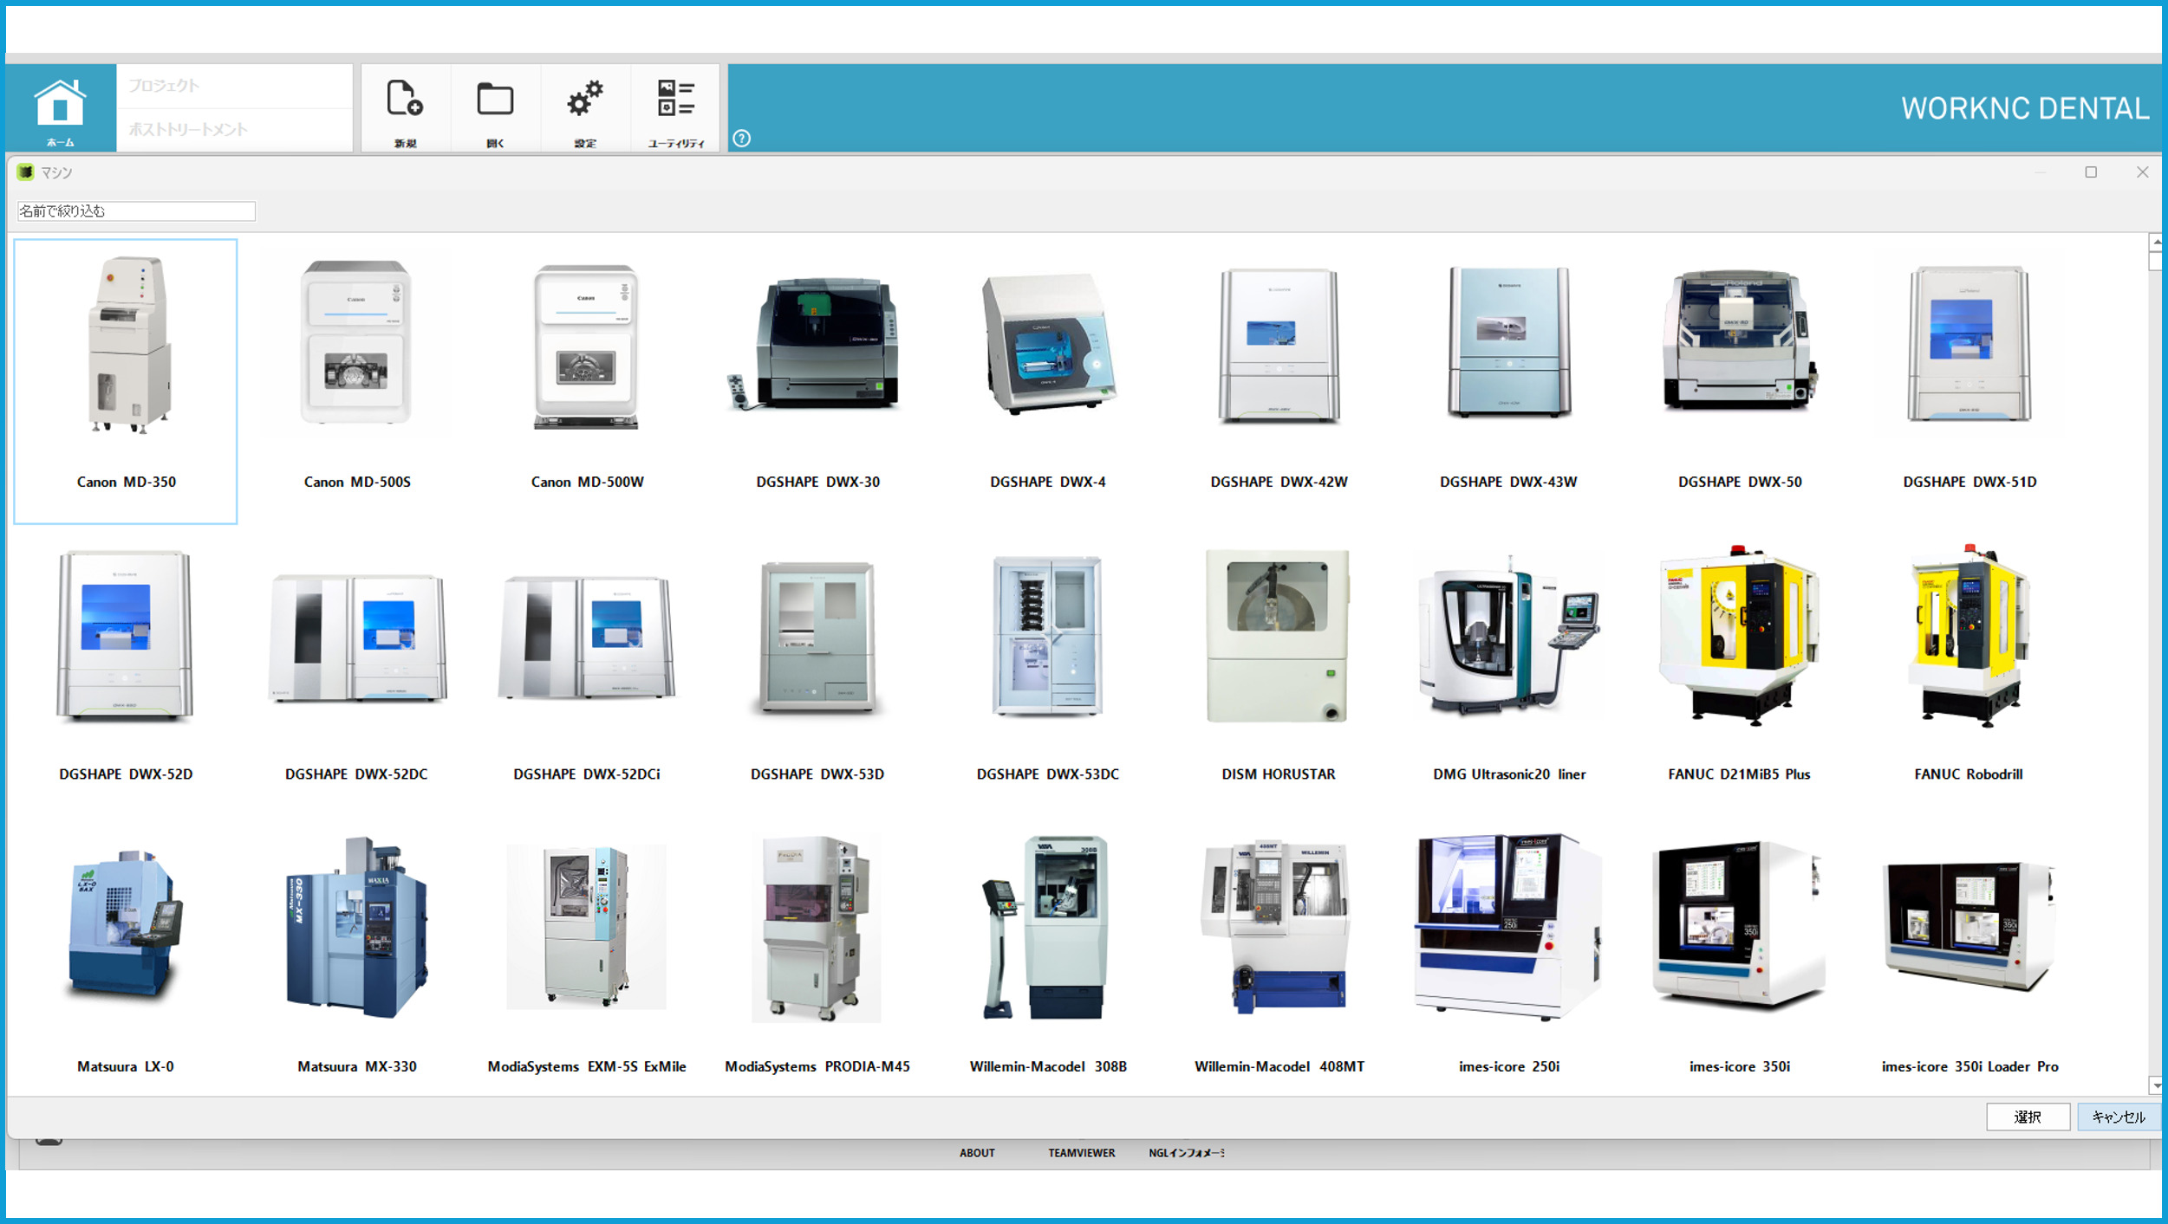Click the 'DGSHAPE DWX-52DC' label text
Screen dimensions: 2168x1224
(356, 774)
